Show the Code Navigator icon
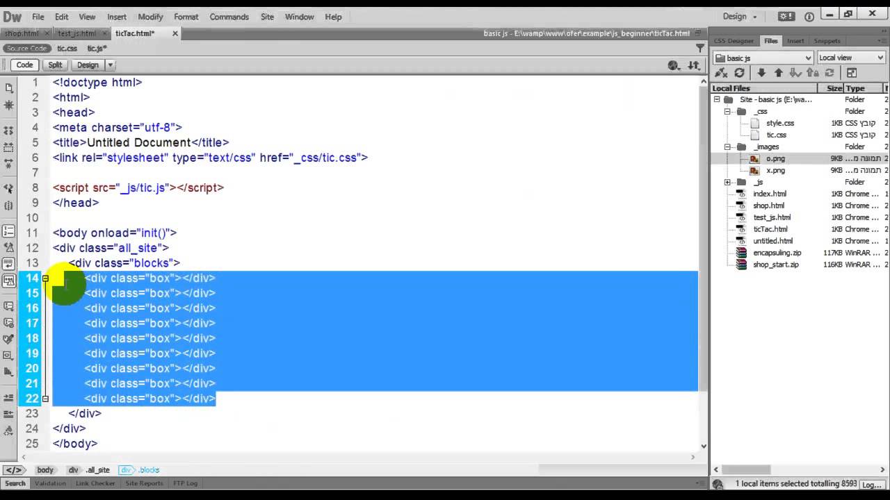 (x=9, y=106)
